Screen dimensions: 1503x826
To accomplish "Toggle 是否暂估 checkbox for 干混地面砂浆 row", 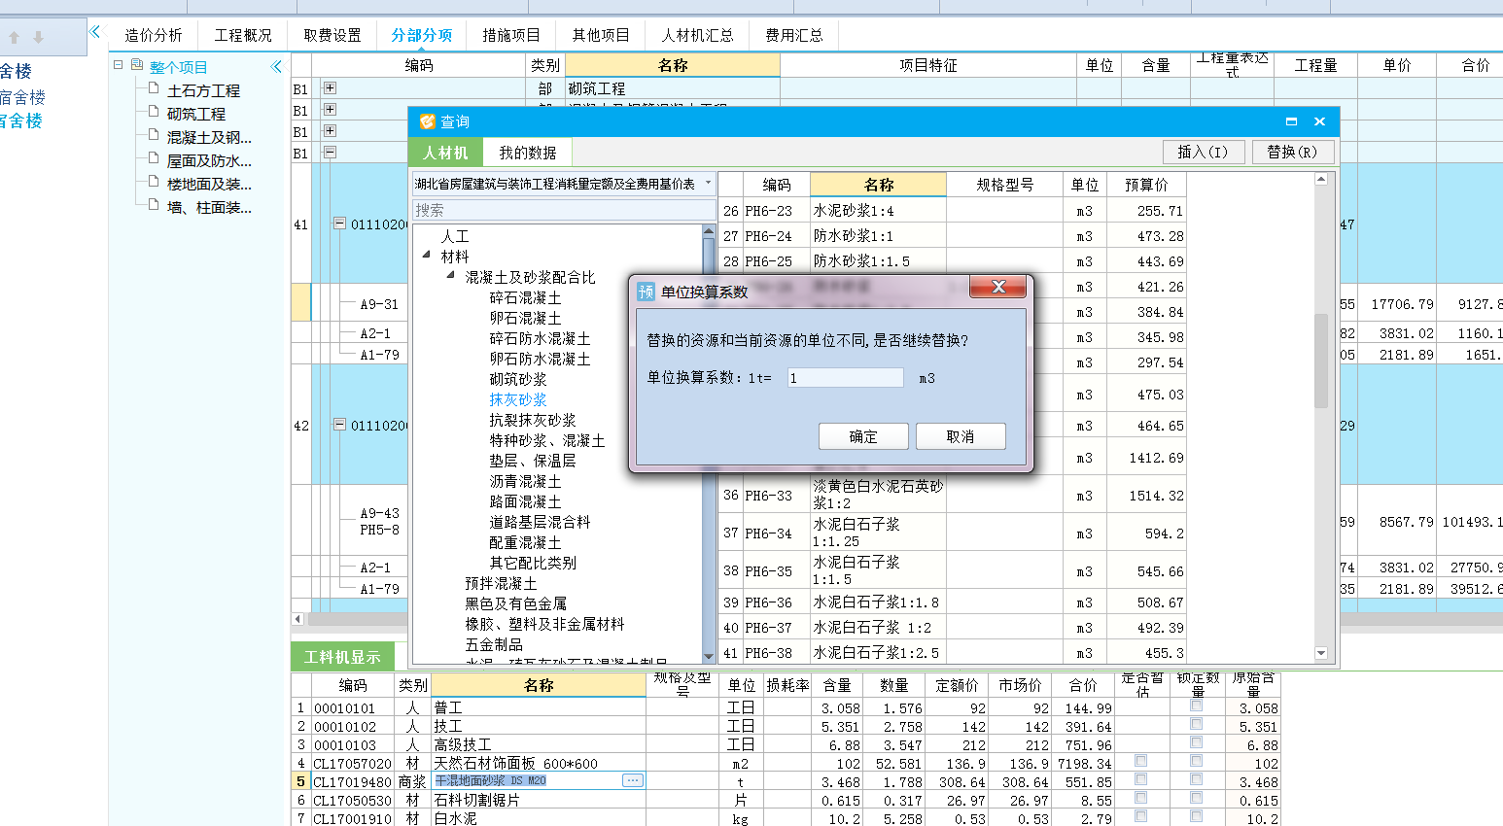I will pos(1140,780).
